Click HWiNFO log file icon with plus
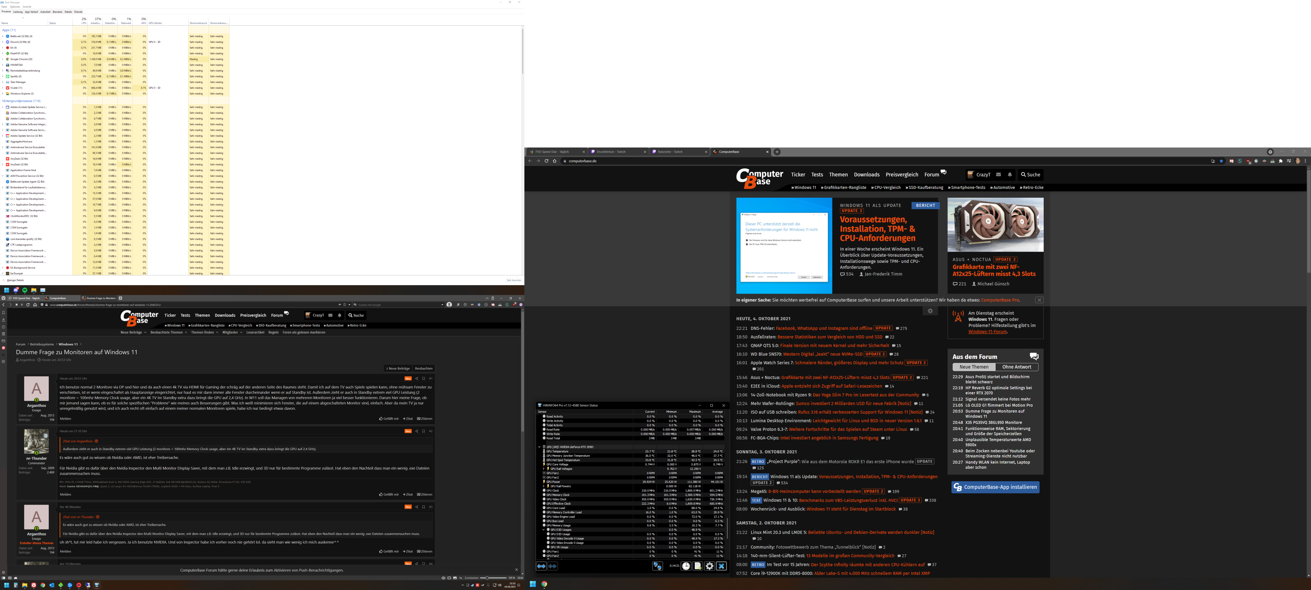The height and width of the screenshot is (590, 1311). (x=698, y=566)
